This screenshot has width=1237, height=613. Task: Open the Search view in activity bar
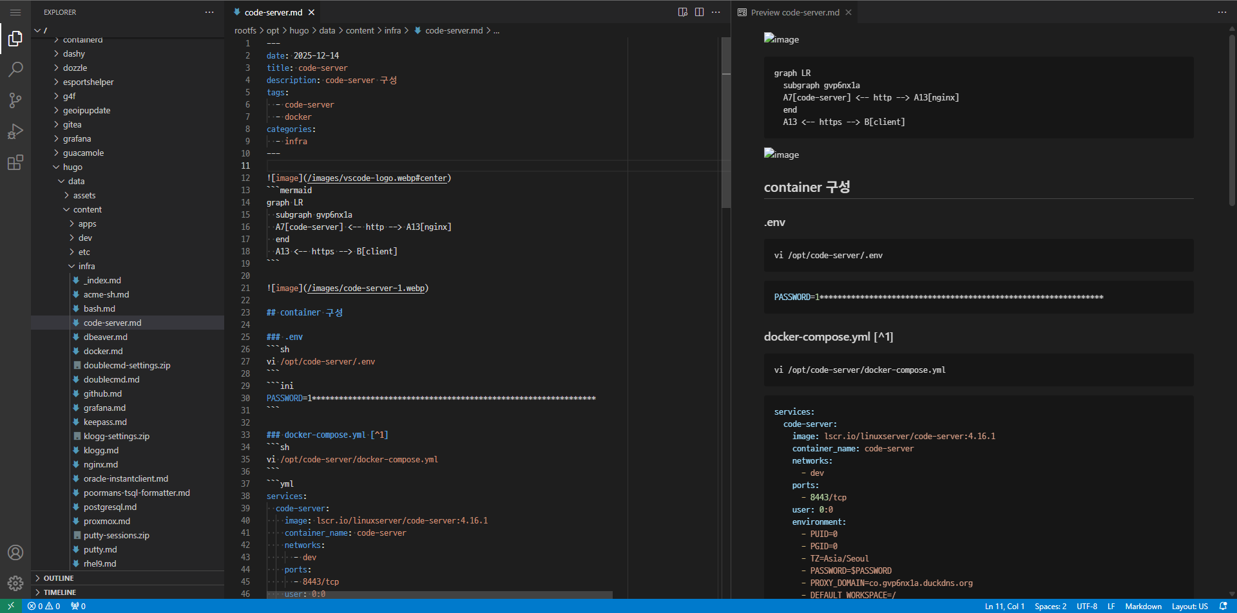tap(15, 69)
